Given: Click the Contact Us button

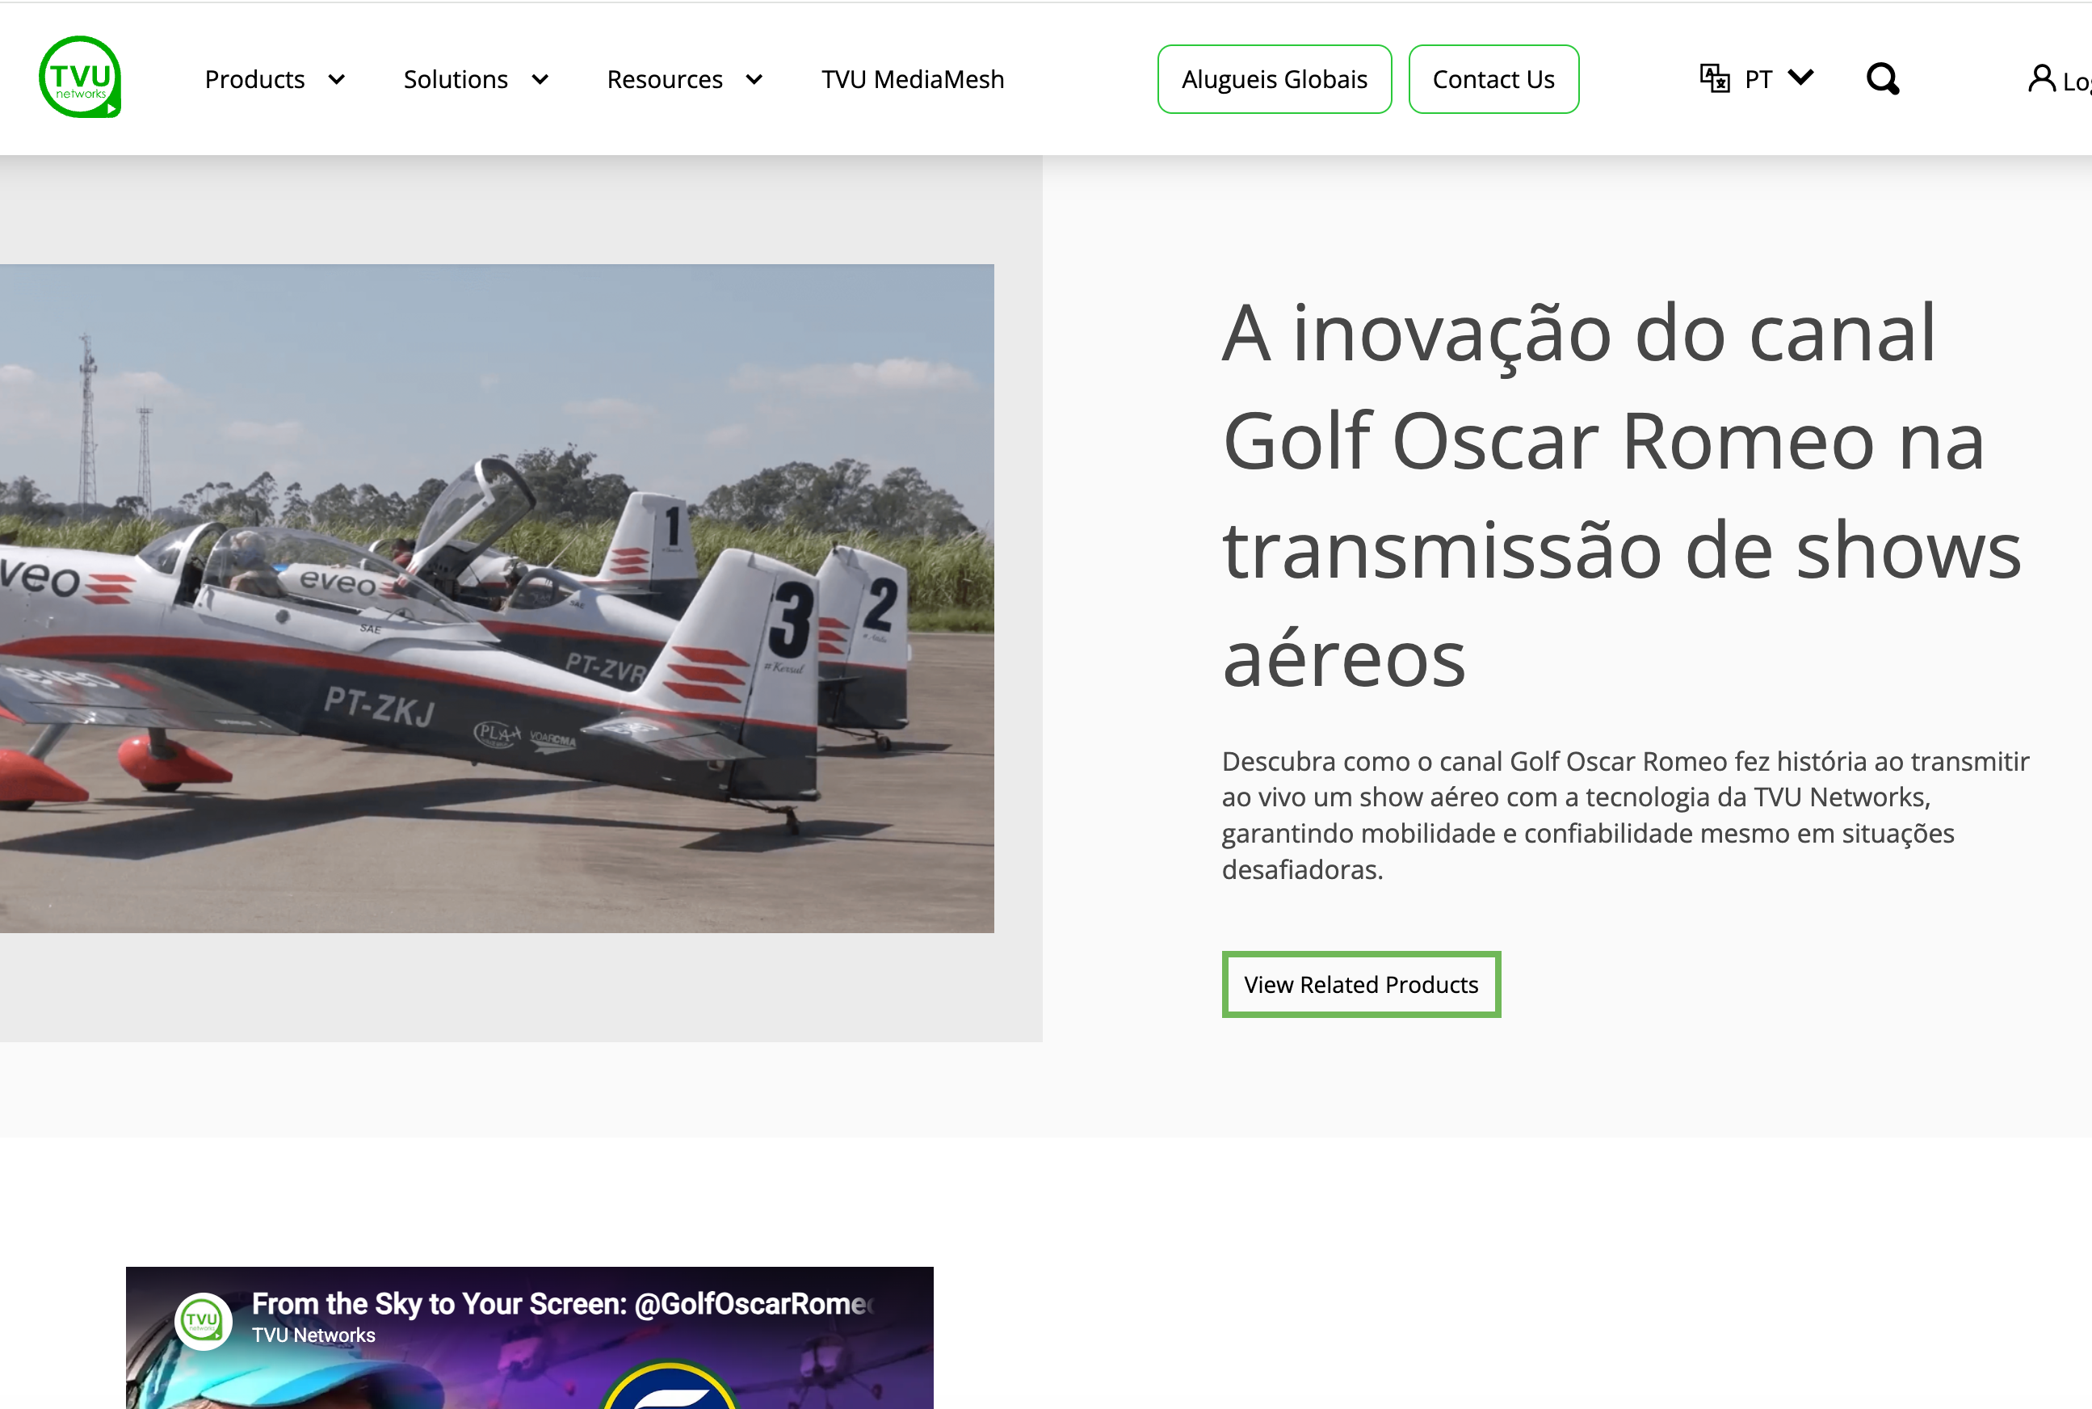Looking at the screenshot, I should point(1493,79).
